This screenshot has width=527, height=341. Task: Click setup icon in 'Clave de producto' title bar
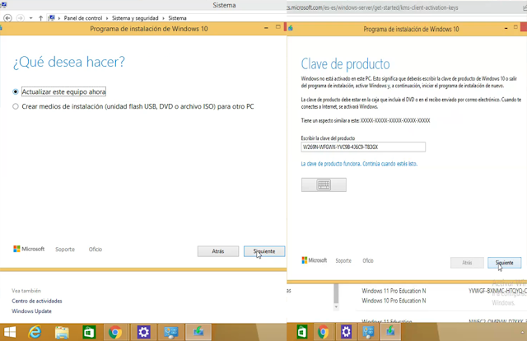[291, 29]
